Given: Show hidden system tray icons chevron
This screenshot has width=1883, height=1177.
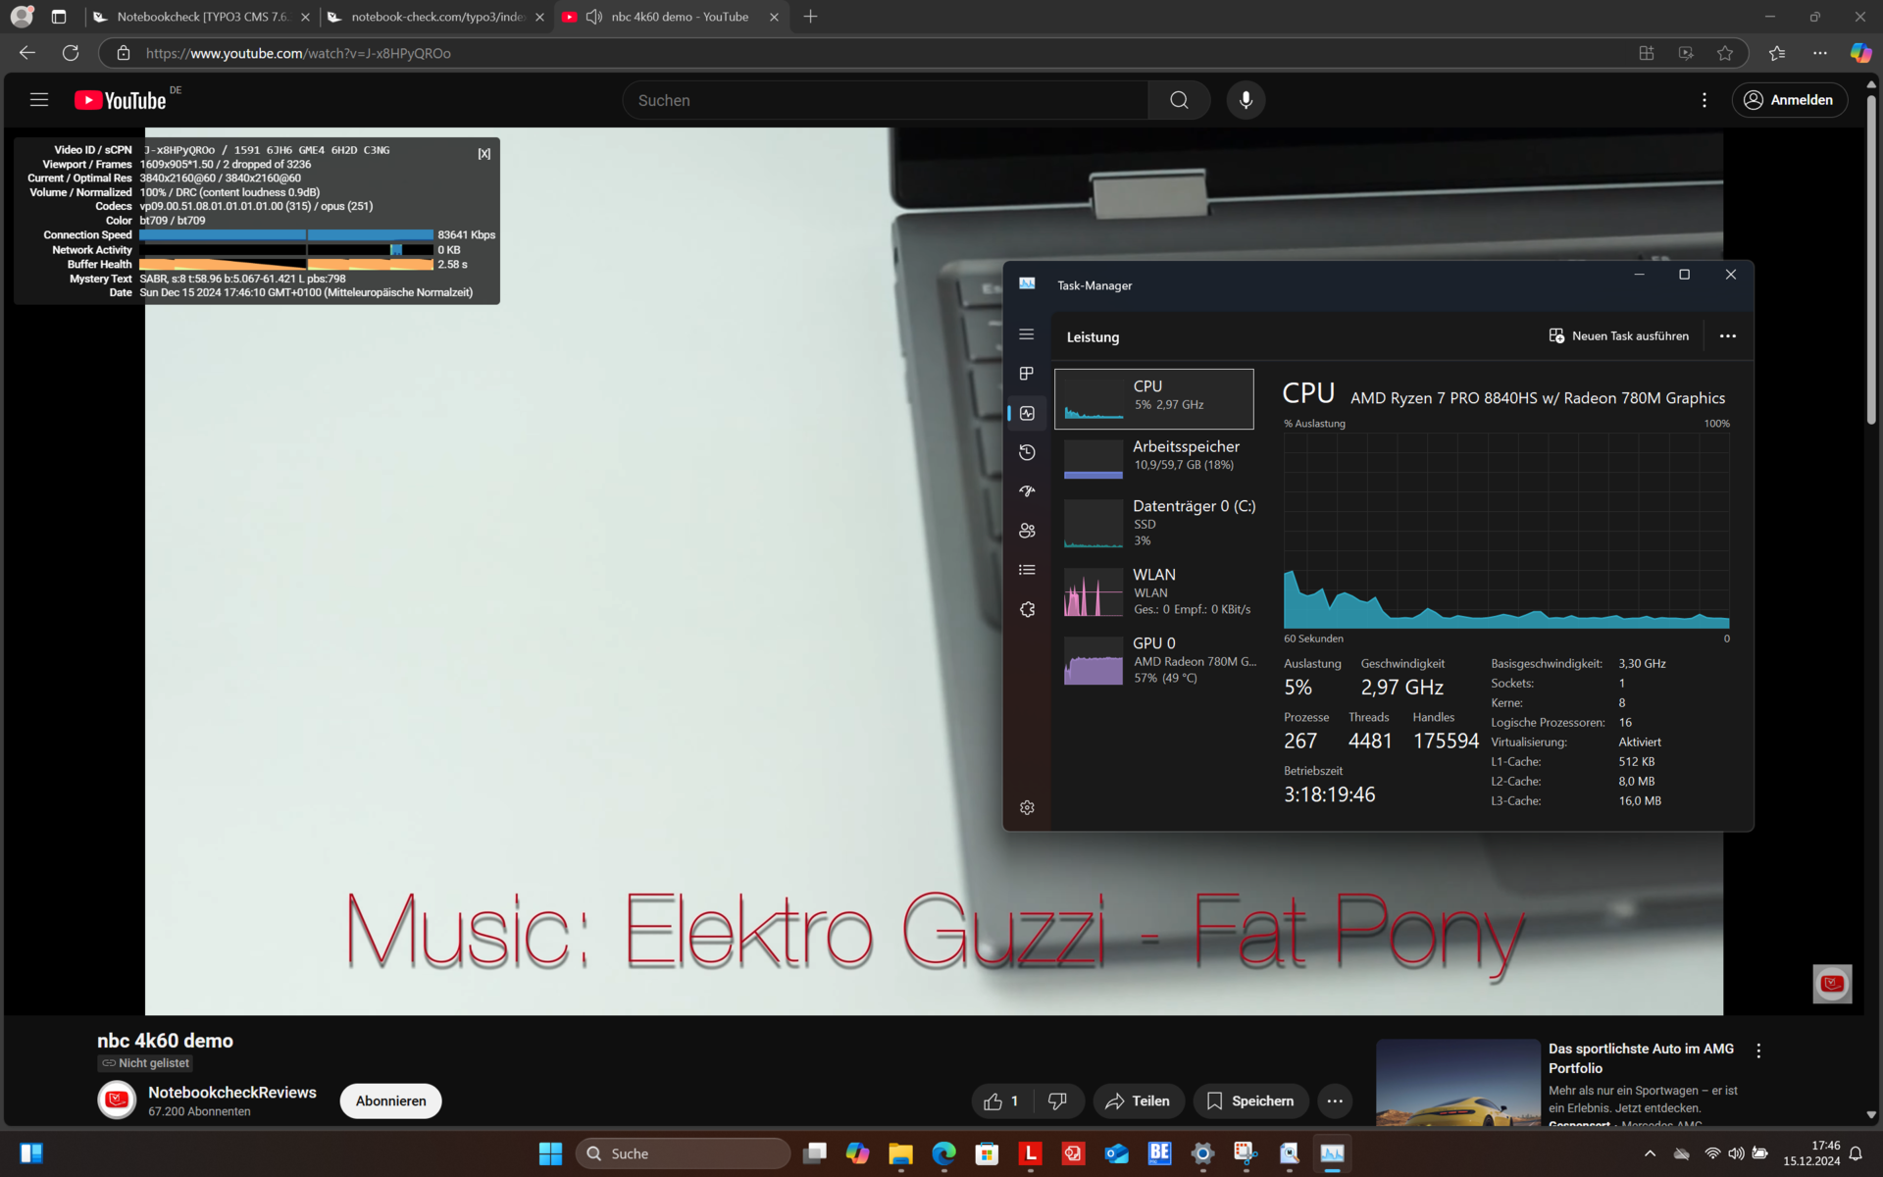Looking at the screenshot, I should coord(1650,1153).
